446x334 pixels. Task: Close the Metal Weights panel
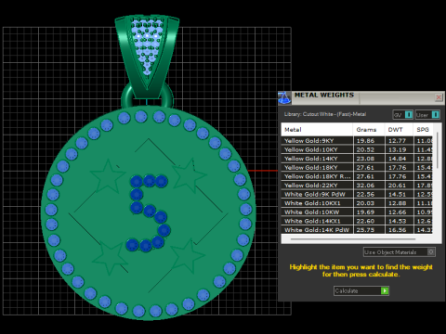pyautogui.click(x=439, y=97)
